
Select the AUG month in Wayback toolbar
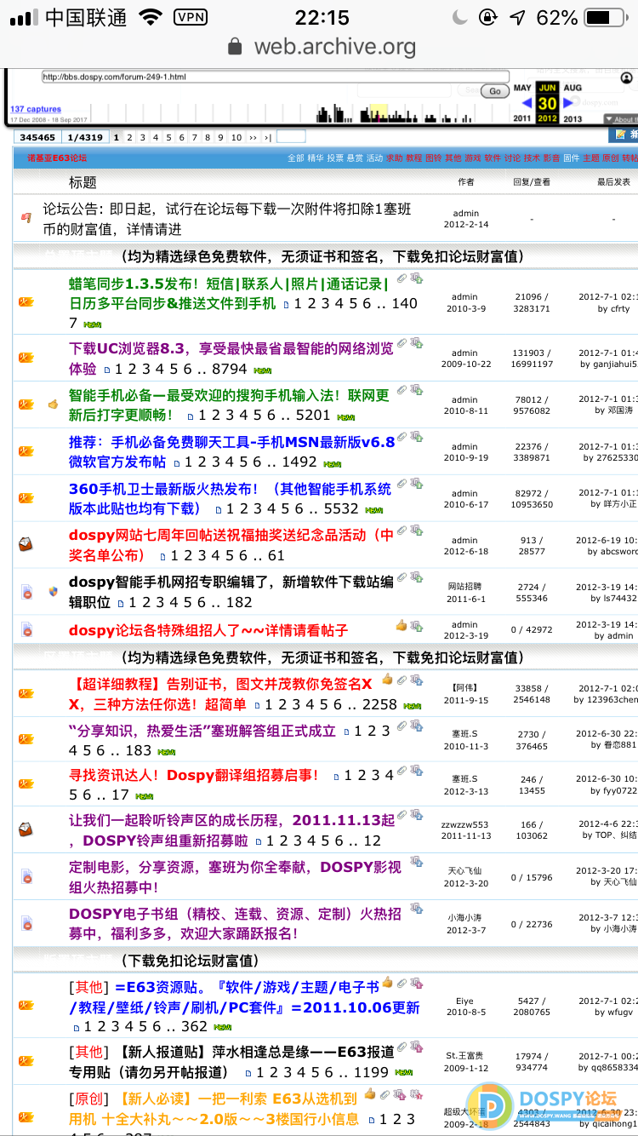pos(572,88)
